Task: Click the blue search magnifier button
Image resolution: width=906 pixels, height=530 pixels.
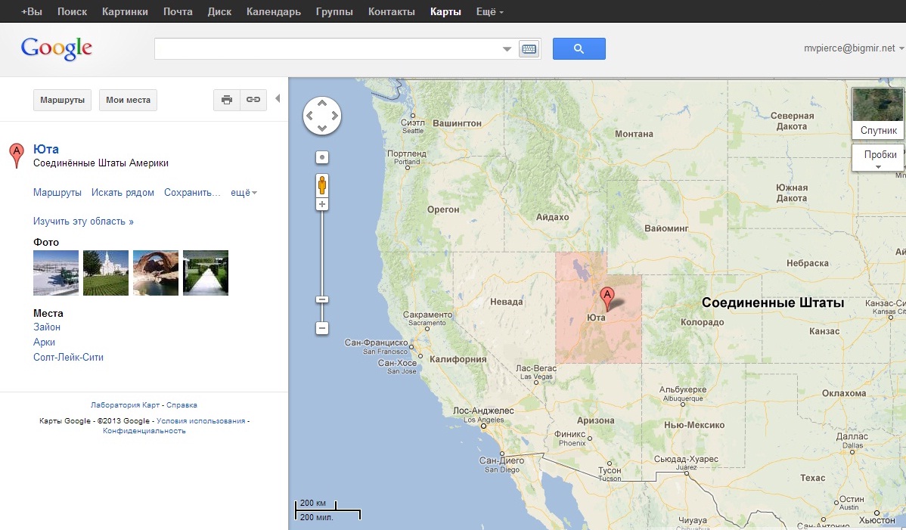Action: [x=579, y=48]
